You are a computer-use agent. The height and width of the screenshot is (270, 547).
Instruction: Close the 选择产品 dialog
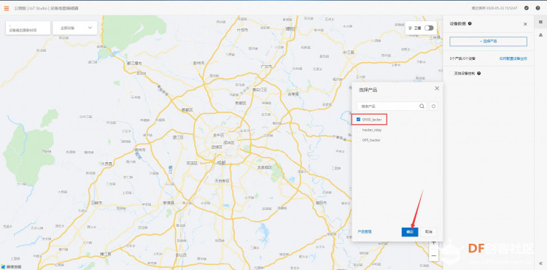click(437, 88)
